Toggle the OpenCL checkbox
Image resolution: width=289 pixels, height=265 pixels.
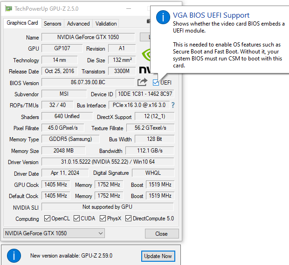47,219
